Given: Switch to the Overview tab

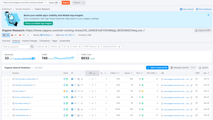Looking at the screenshot, I should tap(6, 41).
